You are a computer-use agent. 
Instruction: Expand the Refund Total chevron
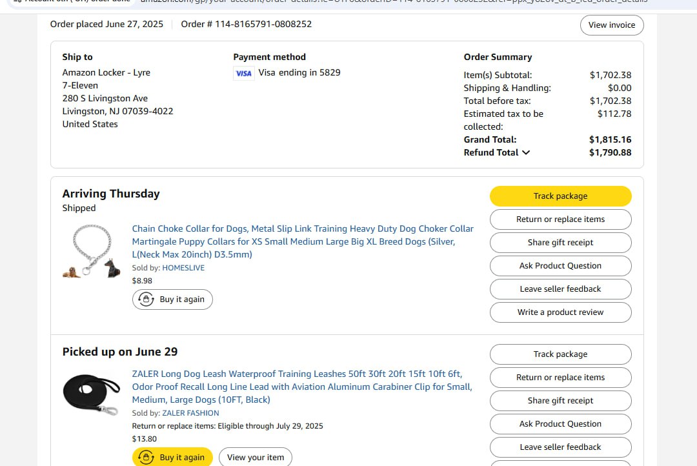point(526,152)
